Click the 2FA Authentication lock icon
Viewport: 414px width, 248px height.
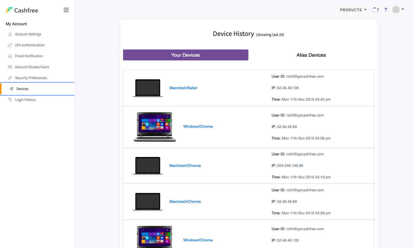tap(10, 45)
